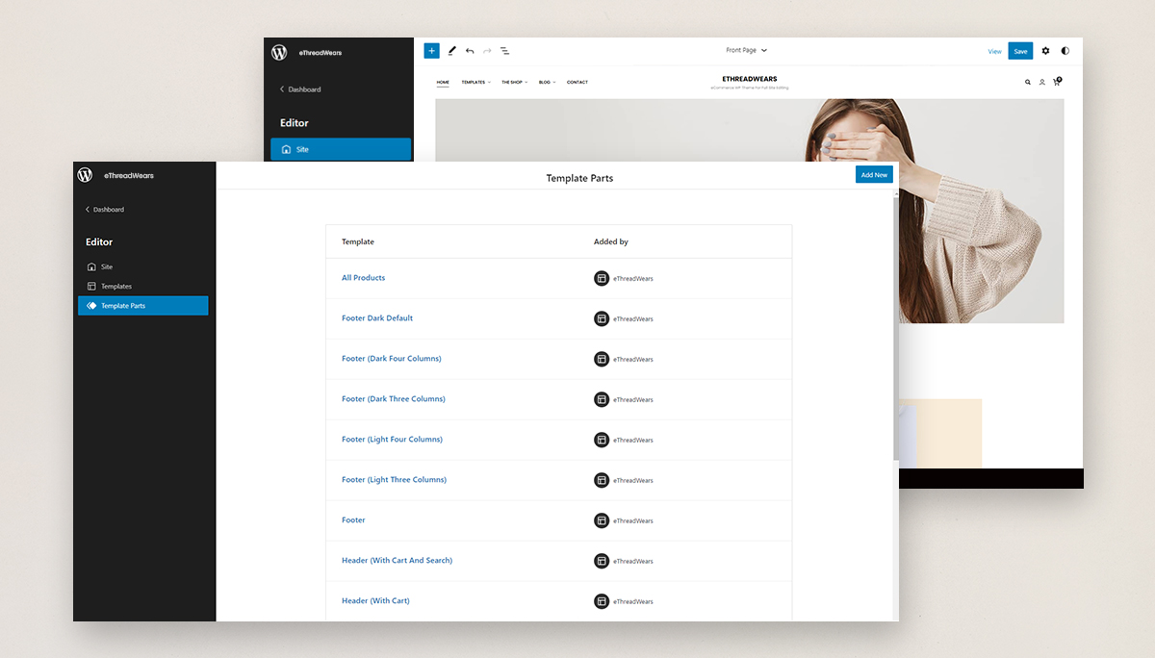This screenshot has width=1155, height=658.
Task: Click the theme icon in the Footer (Dark Four Columns) row
Action: coord(602,359)
